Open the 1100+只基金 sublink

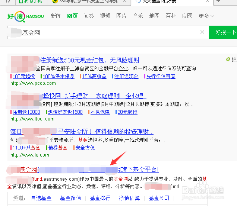(x=26, y=148)
